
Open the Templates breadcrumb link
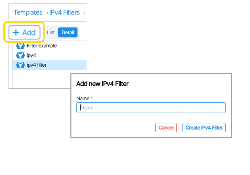28,12
